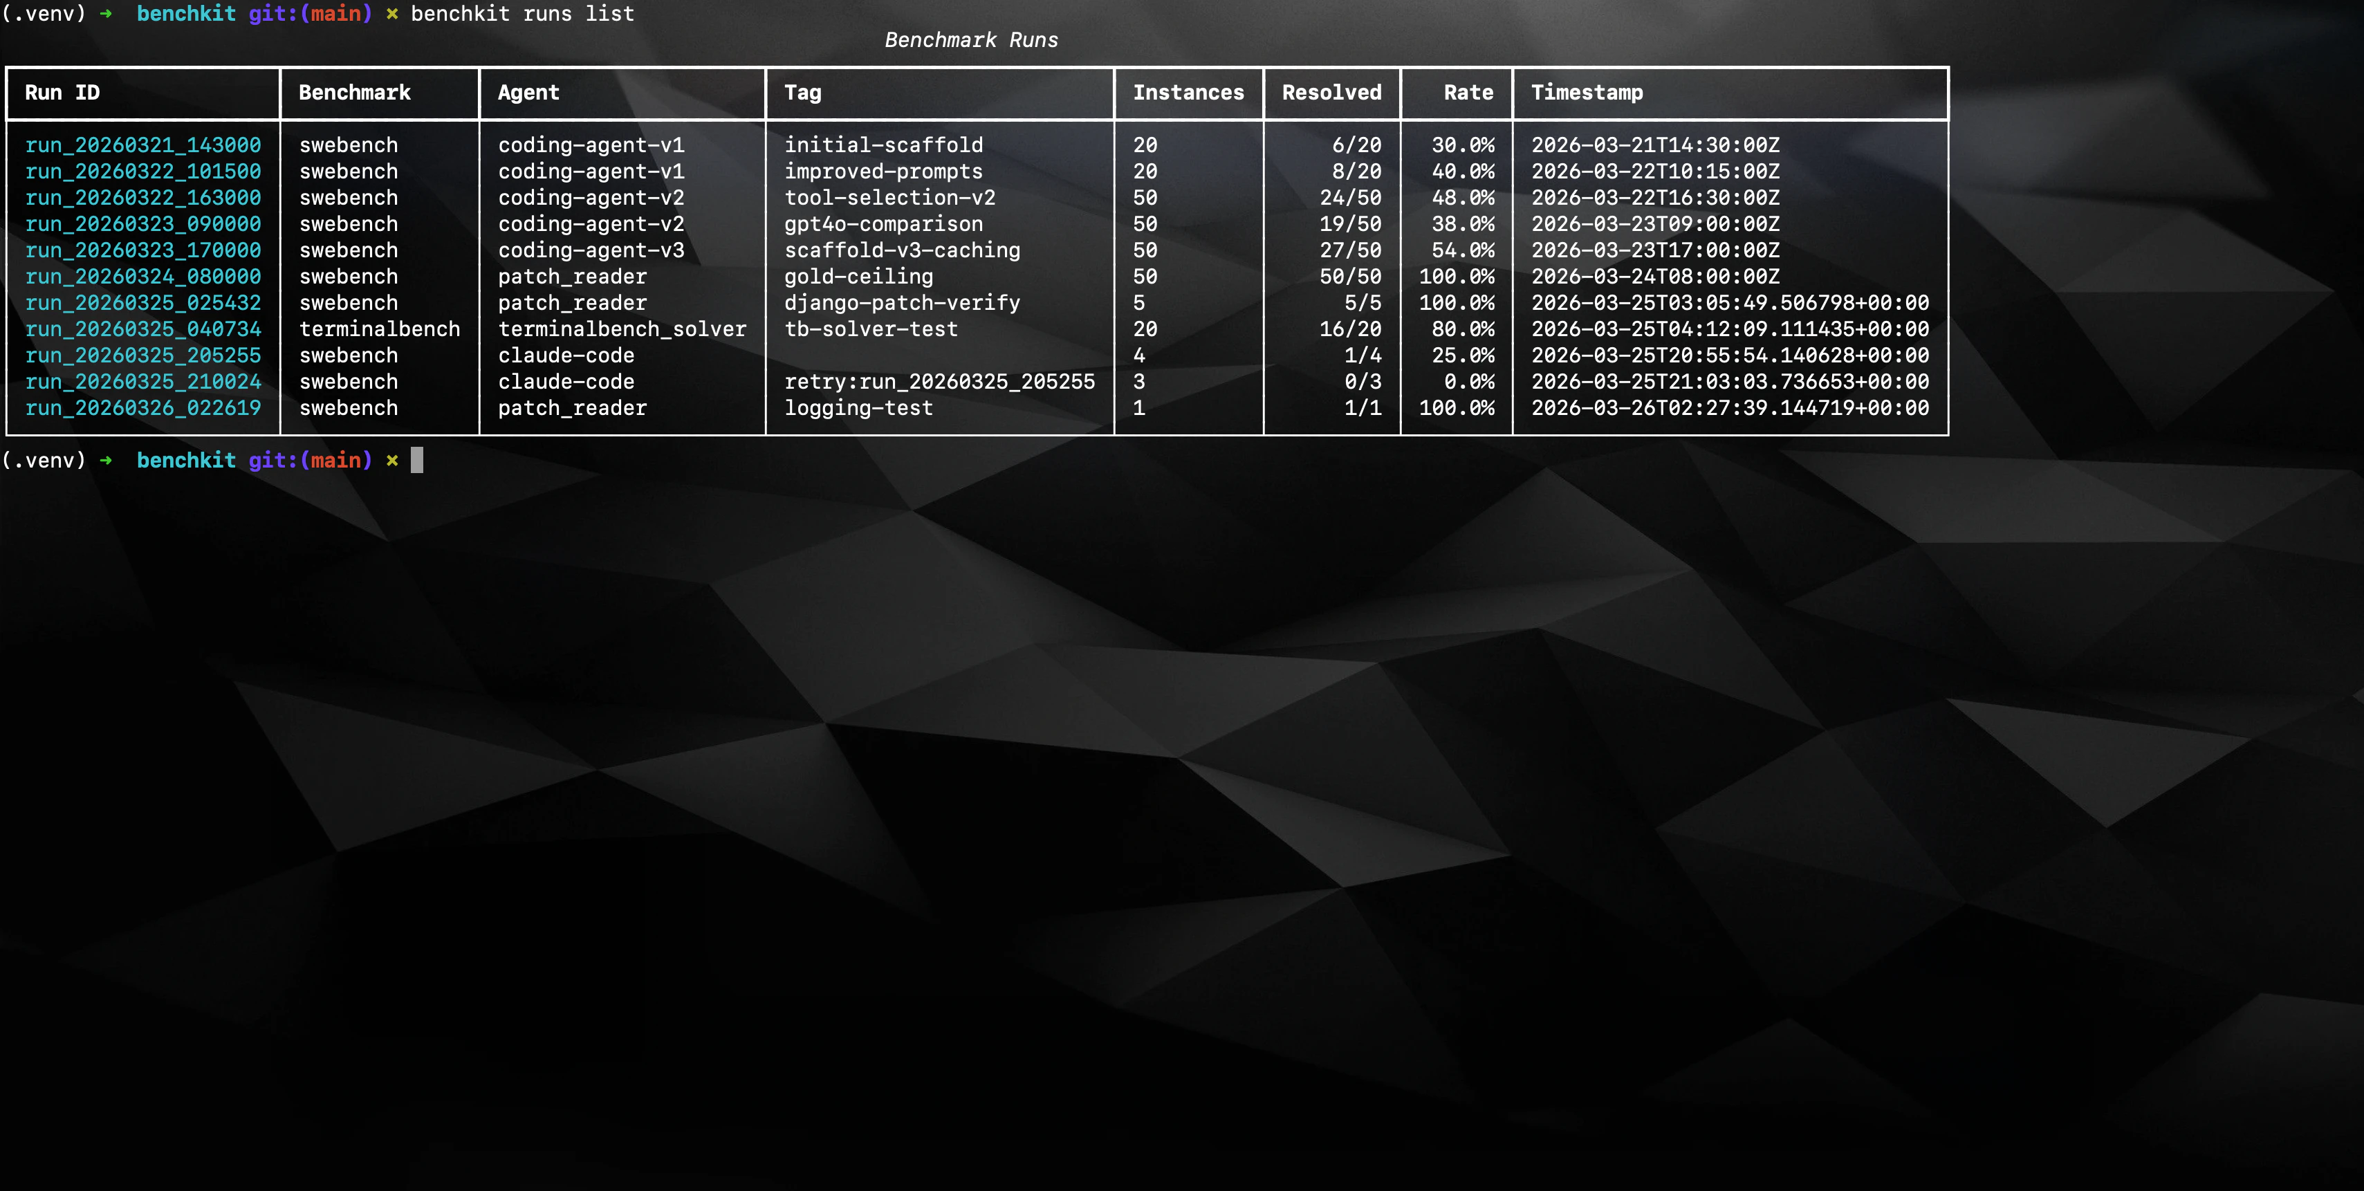The width and height of the screenshot is (2364, 1191).
Task: Click the Timestamp column header
Action: click(1586, 93)
